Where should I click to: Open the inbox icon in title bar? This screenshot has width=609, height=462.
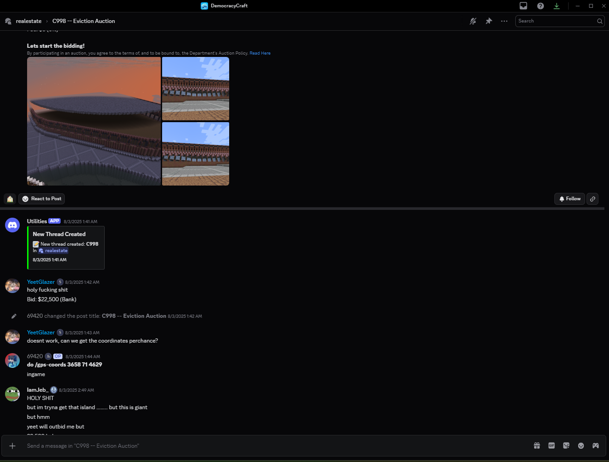click(x=523, y=6)
